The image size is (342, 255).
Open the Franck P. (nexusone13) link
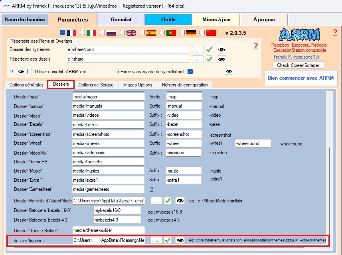(x=299, y=57)
